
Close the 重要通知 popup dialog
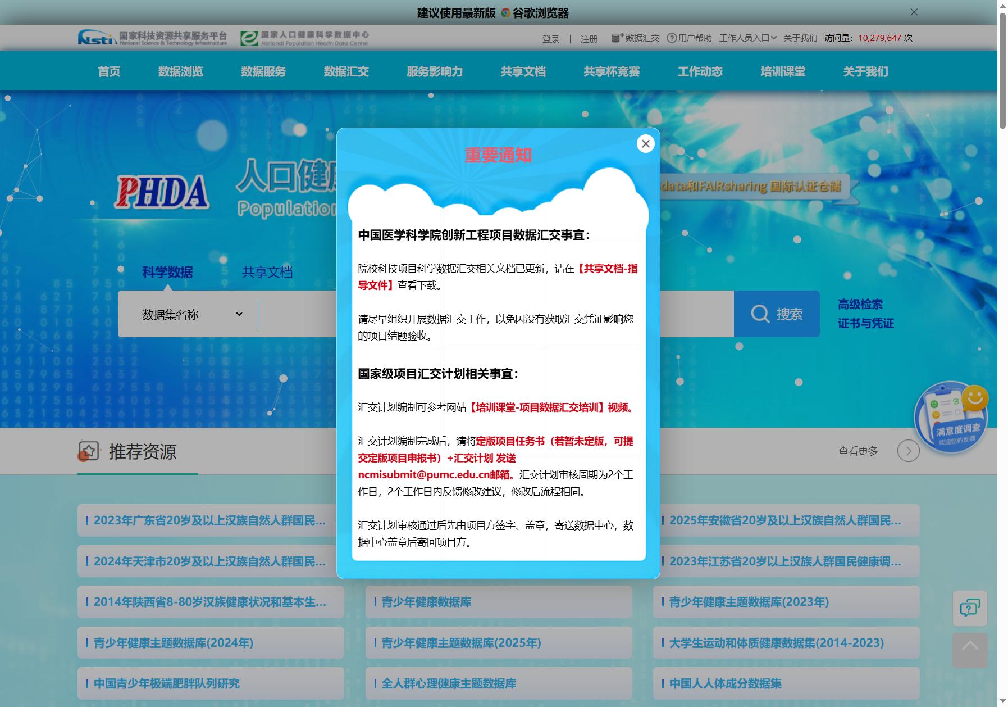point(646,144)
